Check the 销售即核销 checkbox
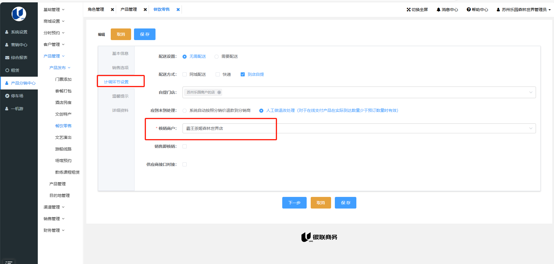This screenshot has width=554, height=264. point(185,146)
